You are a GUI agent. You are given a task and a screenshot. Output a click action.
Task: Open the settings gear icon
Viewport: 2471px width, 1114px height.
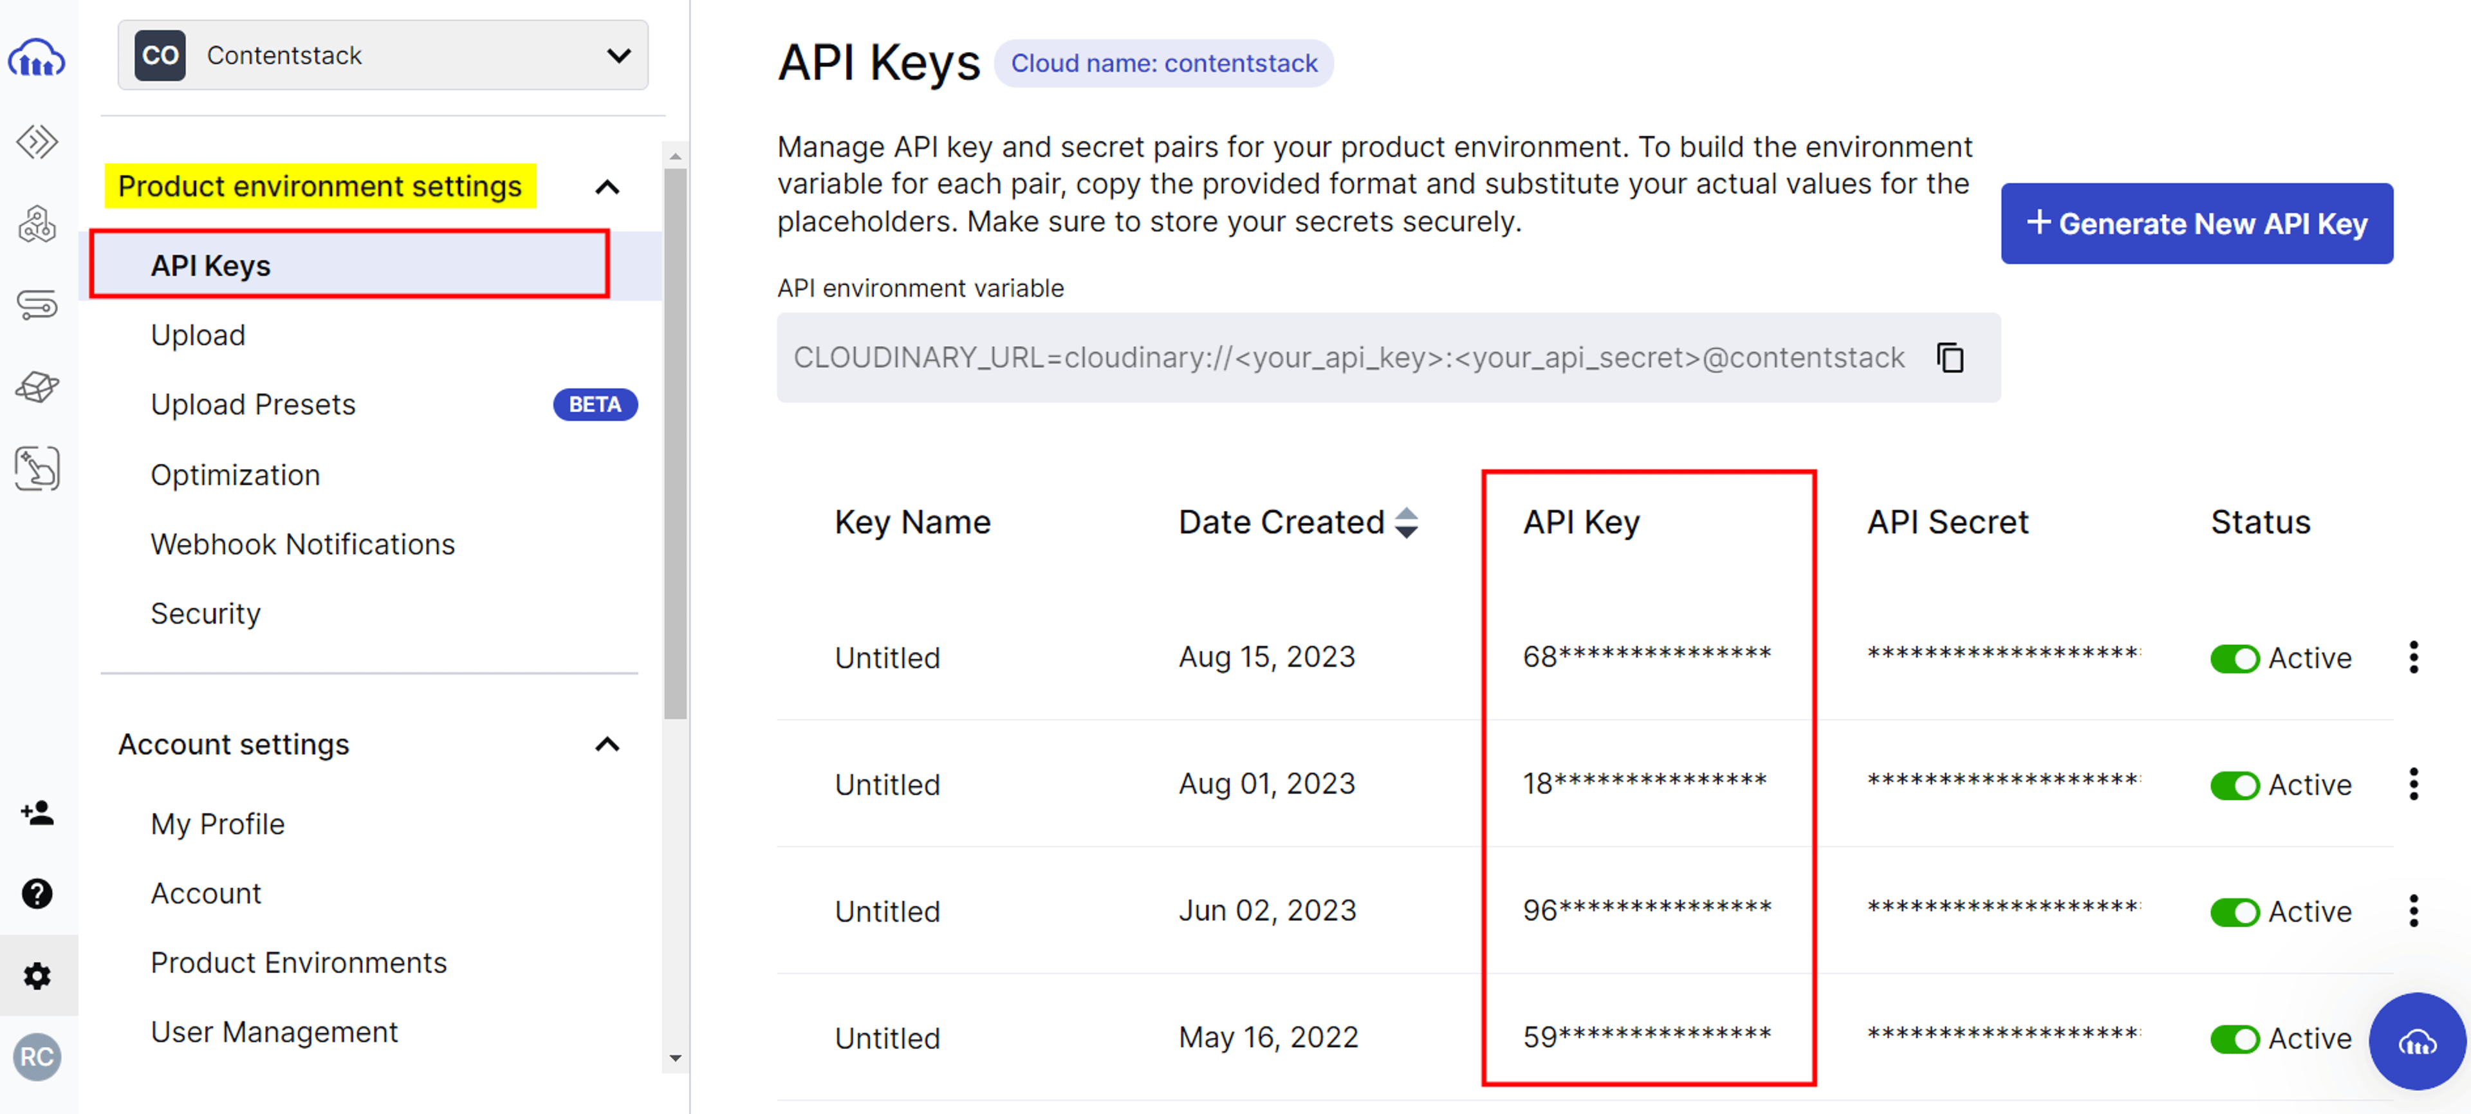pos(37,976)
